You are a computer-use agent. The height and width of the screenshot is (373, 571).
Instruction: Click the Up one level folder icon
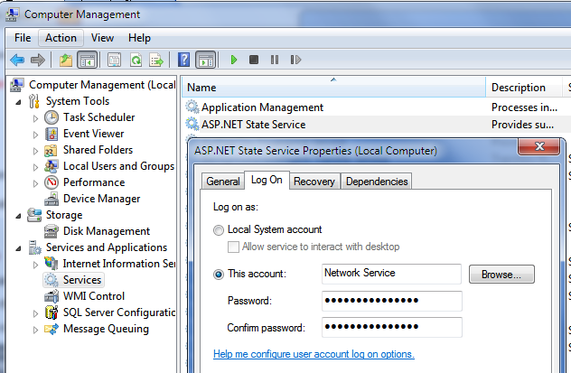tap(66, 60)
